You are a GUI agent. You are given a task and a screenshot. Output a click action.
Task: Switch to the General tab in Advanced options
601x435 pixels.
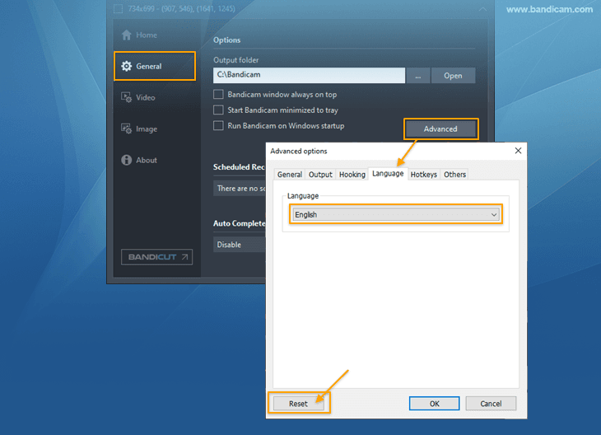tap(289, 175)
